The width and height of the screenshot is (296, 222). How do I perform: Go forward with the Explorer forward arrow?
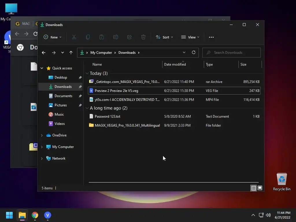(54, 53)
